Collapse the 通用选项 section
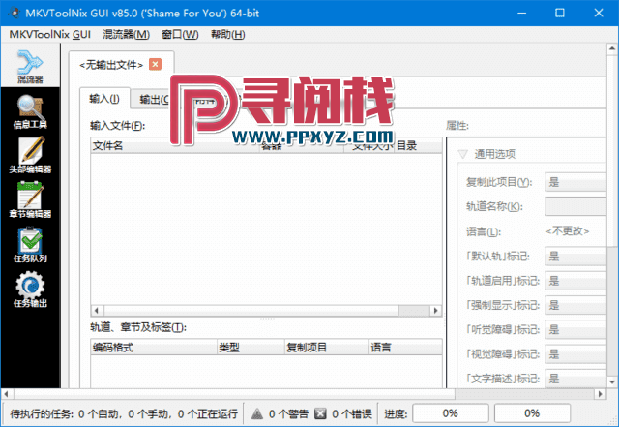 click(x=462, y=154)
